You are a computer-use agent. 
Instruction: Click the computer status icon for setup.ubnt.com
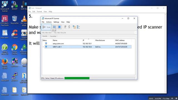click(46, 44)
